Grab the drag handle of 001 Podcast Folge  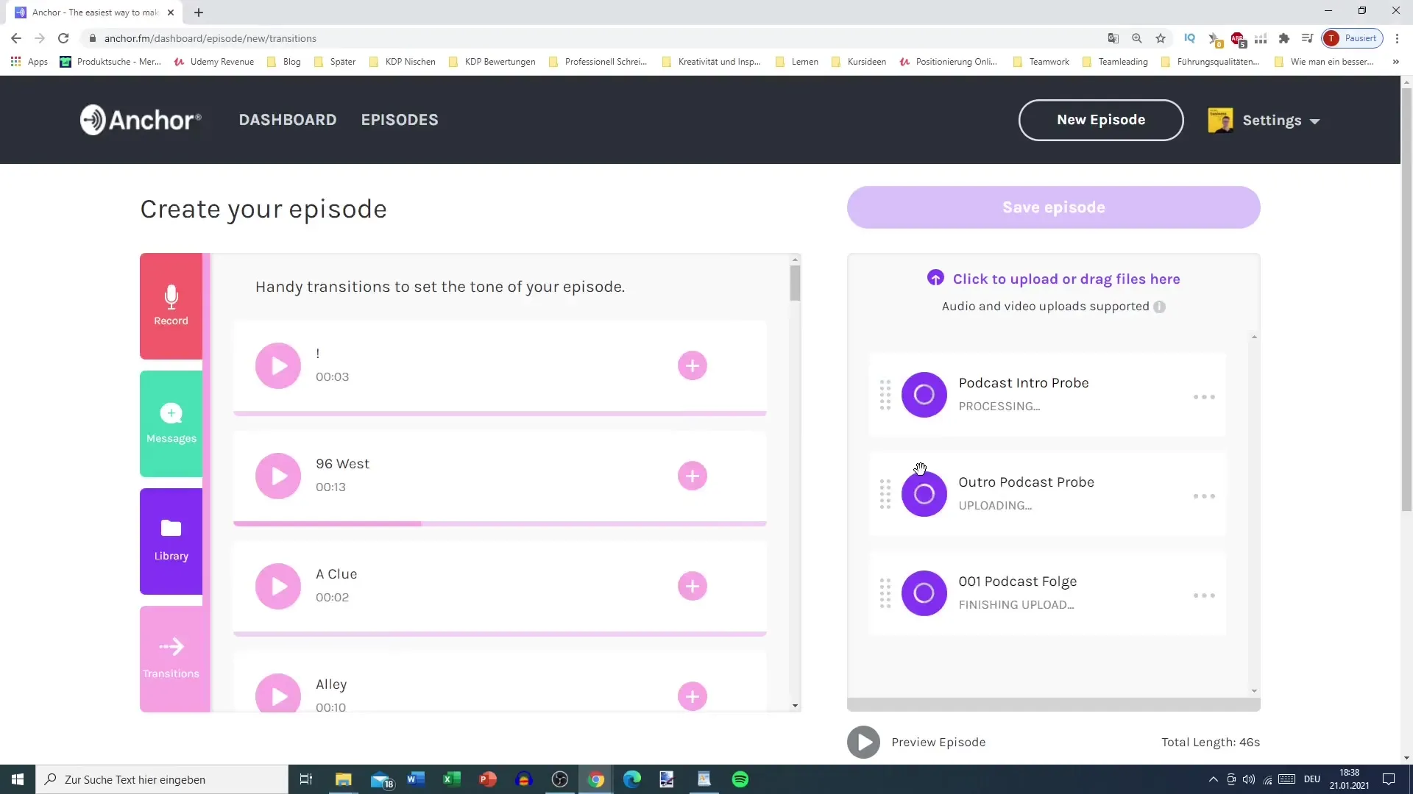coord(885,593)
